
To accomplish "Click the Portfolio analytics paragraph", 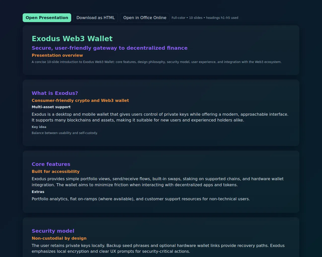I will [x=141, y=199].
